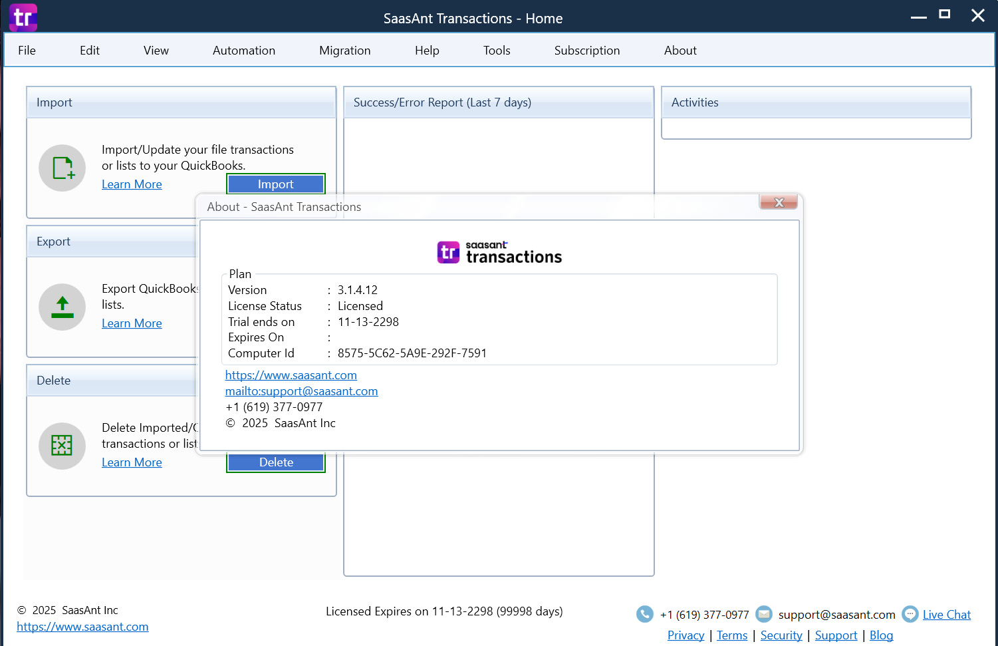998x646 pixels.
Task: Click the +1 (619) 377-0977 number in About dialog
Action: point(274,407)
